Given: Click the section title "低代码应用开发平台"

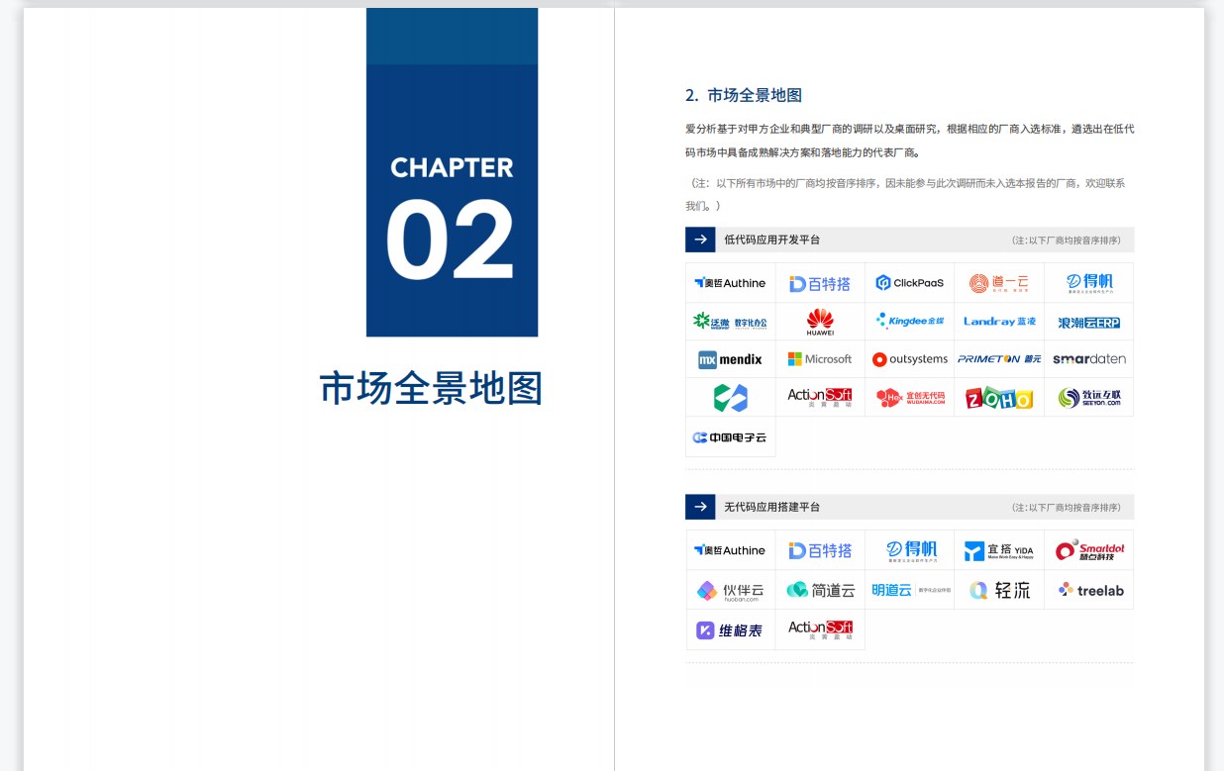Looking at the screenshot, I should coord(772,240).
